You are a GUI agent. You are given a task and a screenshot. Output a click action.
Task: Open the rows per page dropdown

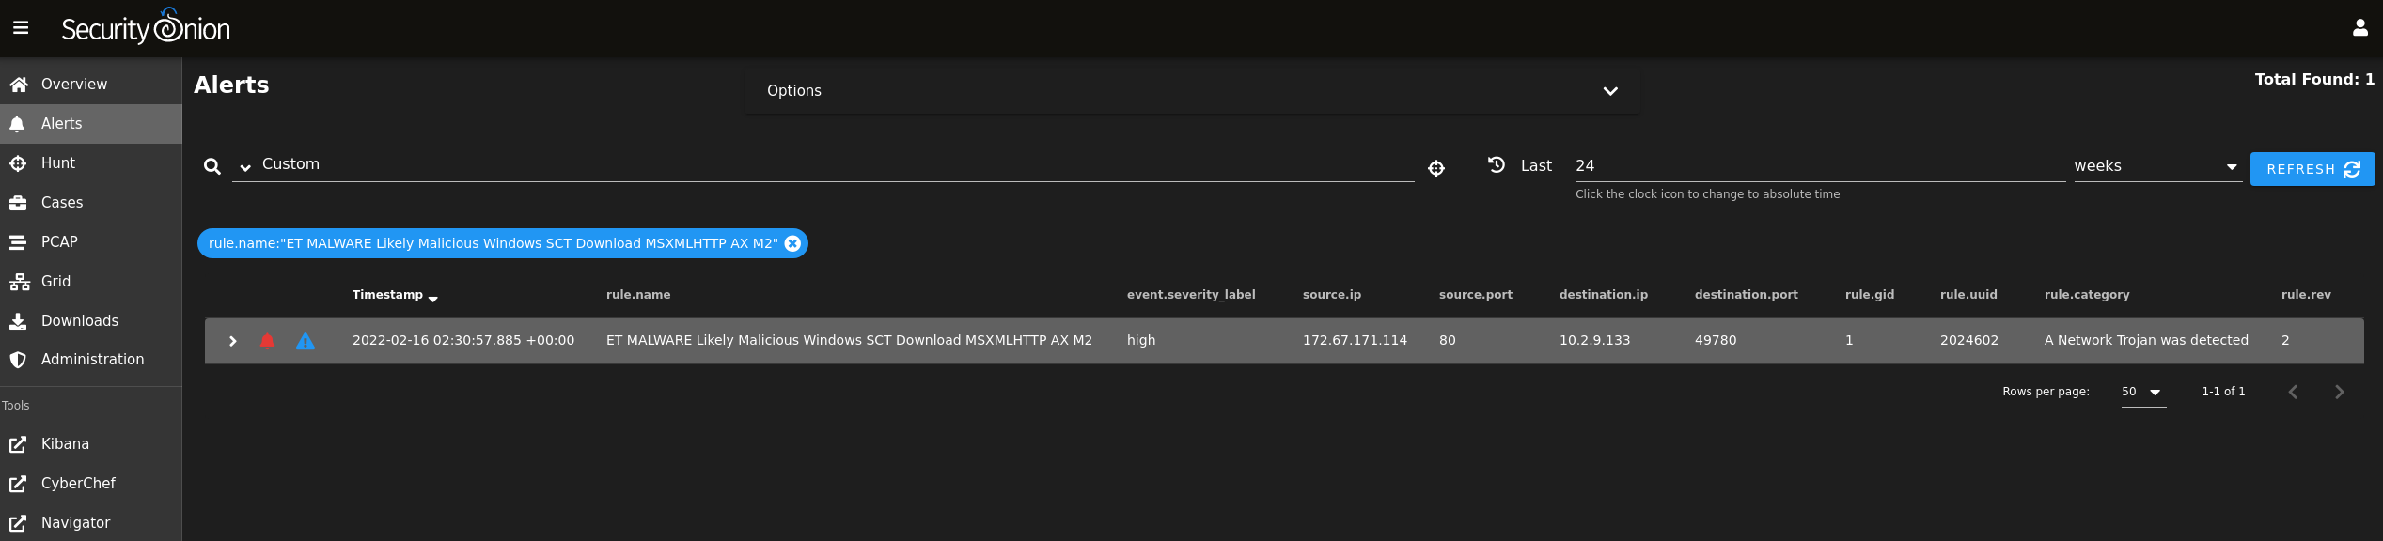pyautogui.click(x=2143, y=392)
